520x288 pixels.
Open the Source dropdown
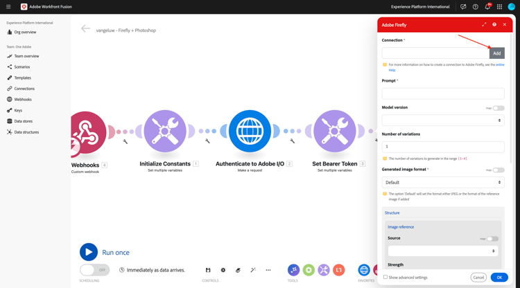click(x=443, y=251)
